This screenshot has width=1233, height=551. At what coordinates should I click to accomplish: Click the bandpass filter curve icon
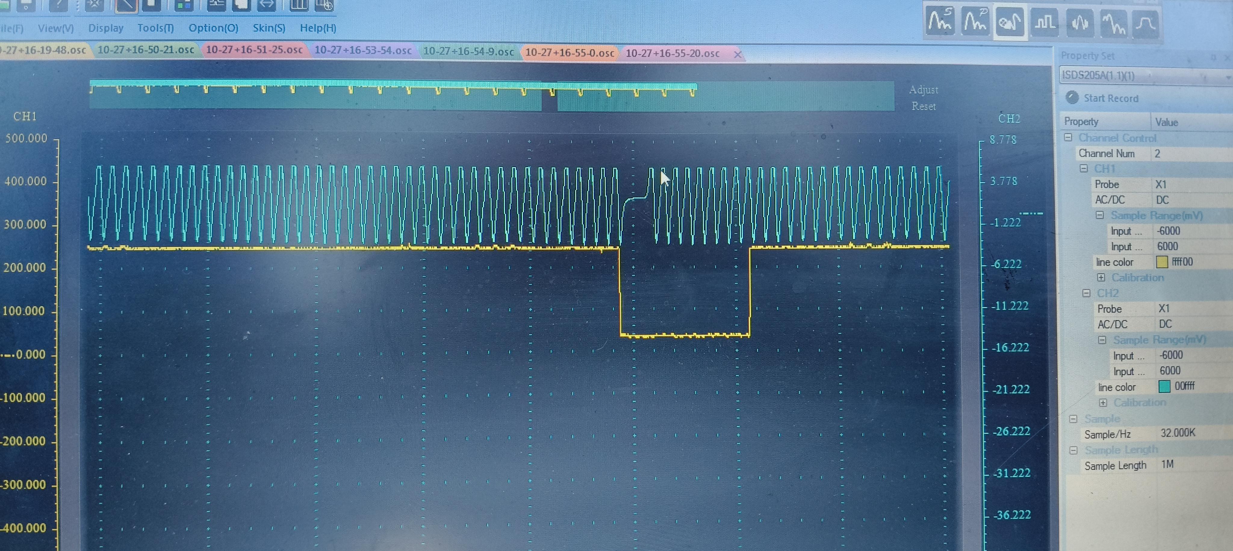[x=1145, y=24]
